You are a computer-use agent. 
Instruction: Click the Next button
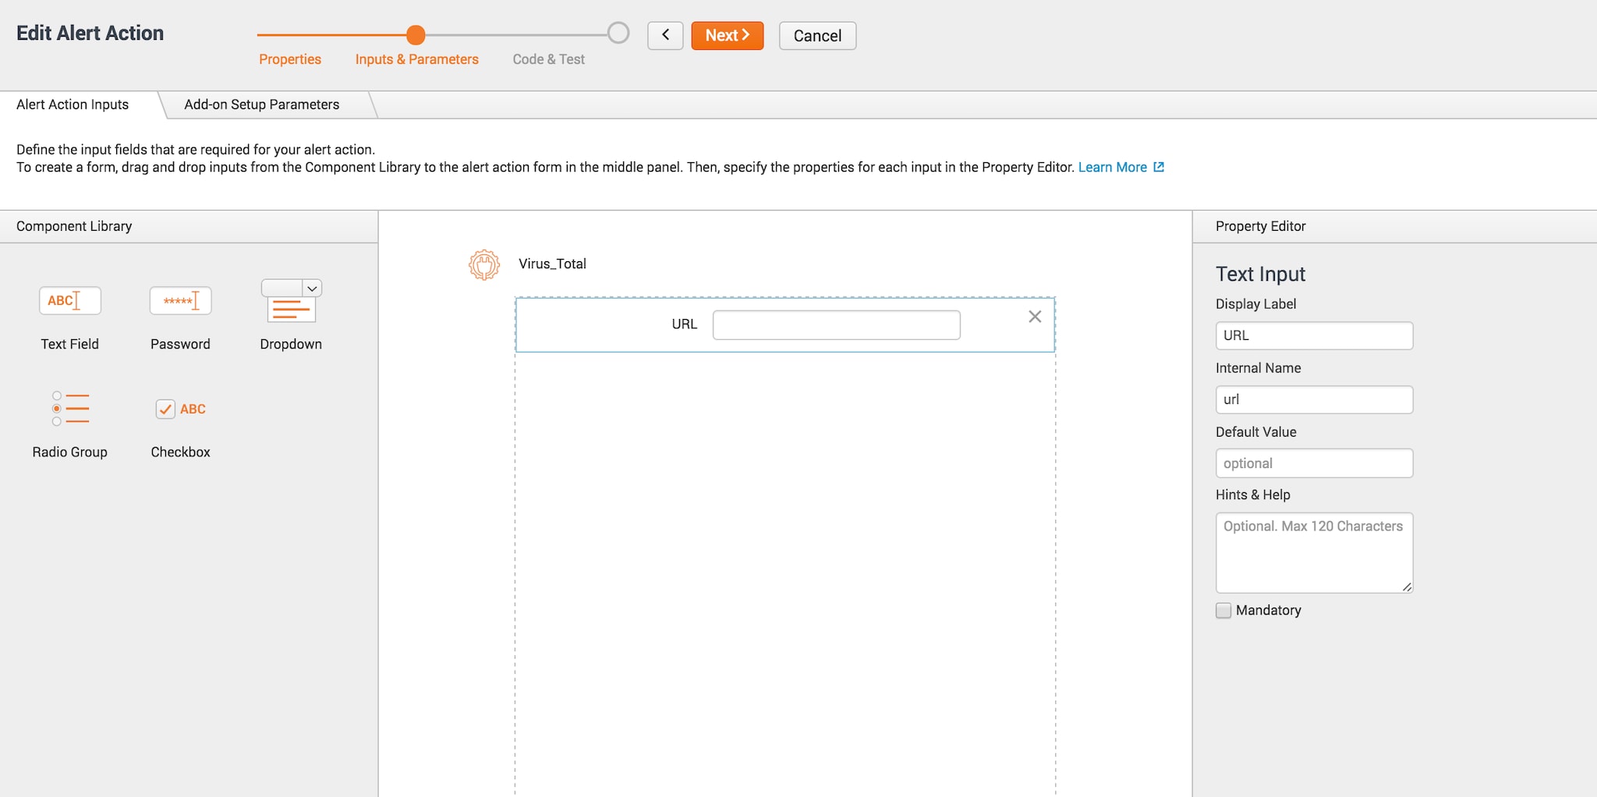[x=728, y=35]
